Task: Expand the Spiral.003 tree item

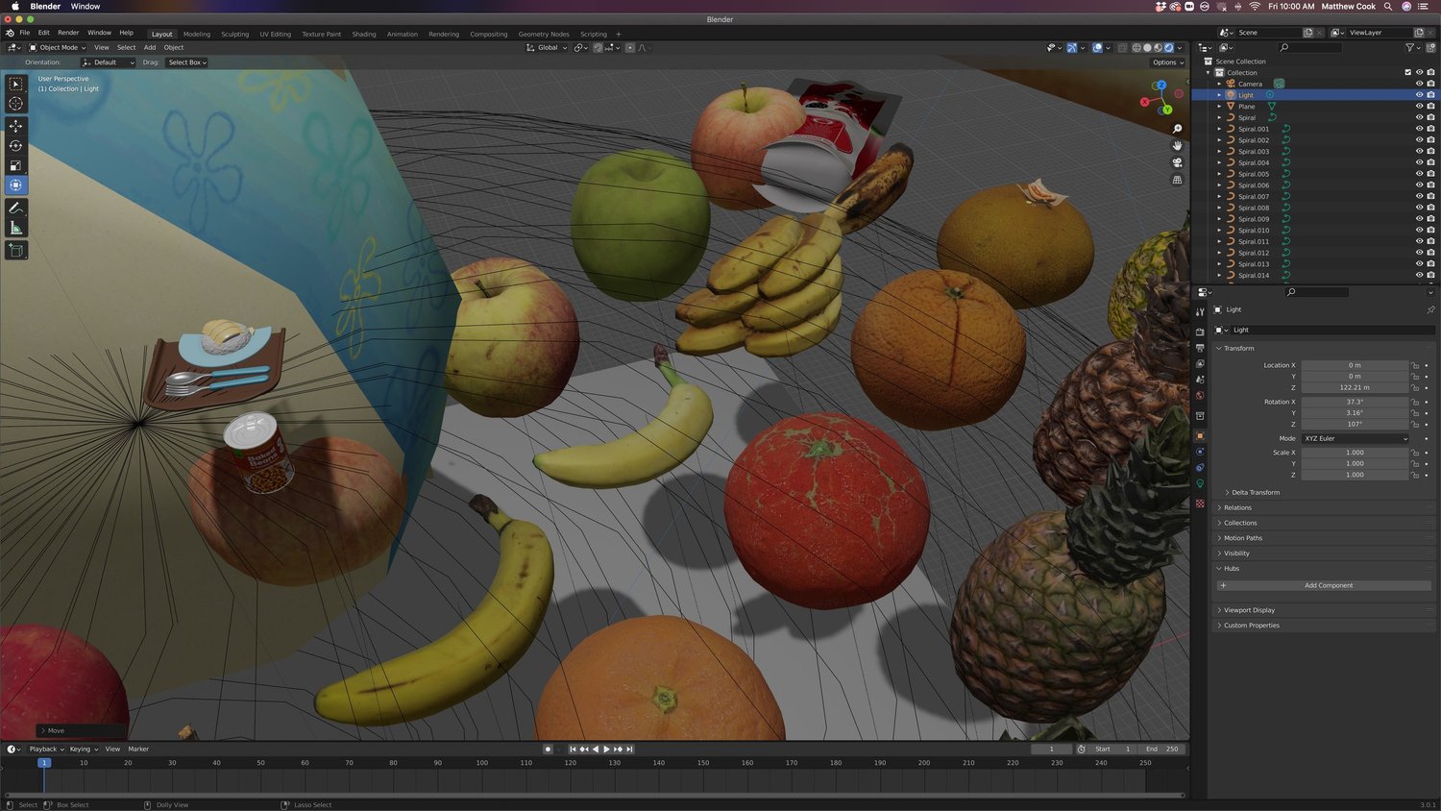Action: click(1220, 152)
